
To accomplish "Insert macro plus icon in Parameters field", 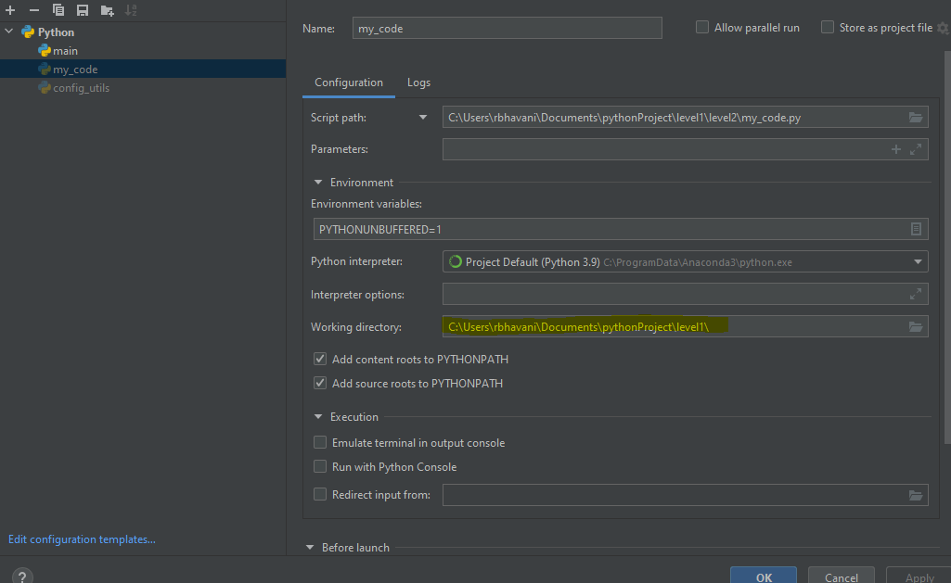I will click(896, 149).
